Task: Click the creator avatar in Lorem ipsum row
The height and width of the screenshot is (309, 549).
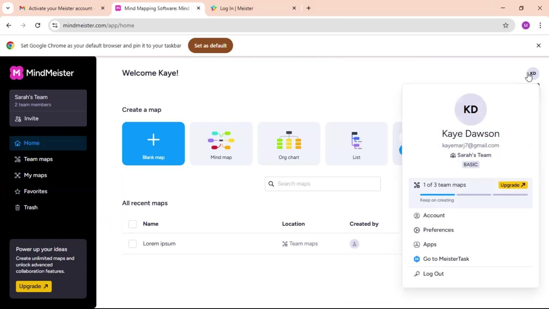Action: [354, 244]
